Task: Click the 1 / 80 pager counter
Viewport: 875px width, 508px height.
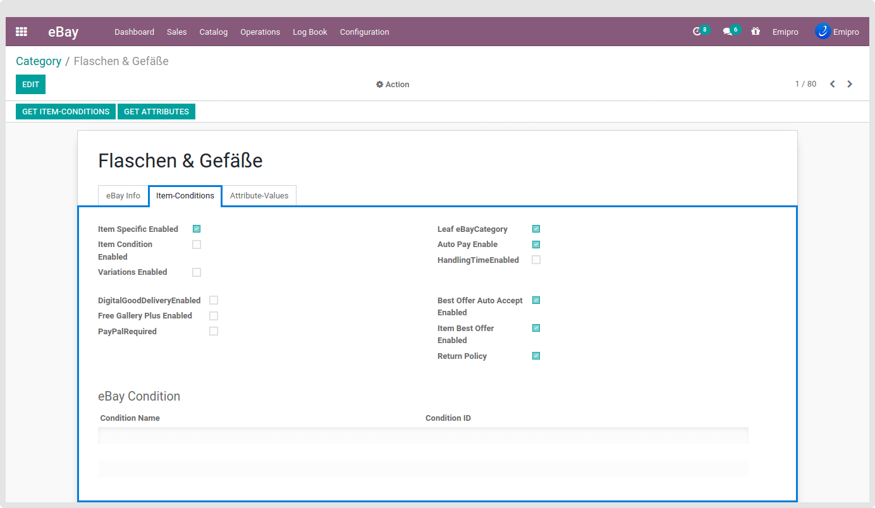Action: coord(805,84)
